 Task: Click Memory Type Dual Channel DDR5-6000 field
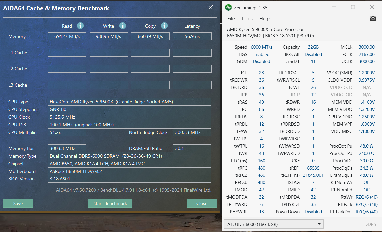point(129,156)
